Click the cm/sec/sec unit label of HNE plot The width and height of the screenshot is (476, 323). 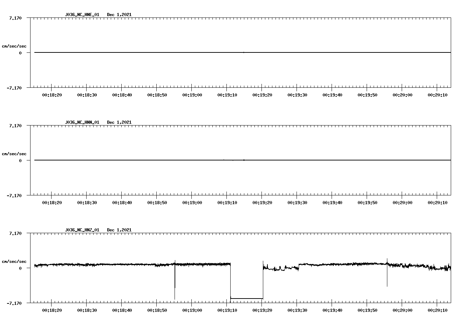[x=14, y=46]
